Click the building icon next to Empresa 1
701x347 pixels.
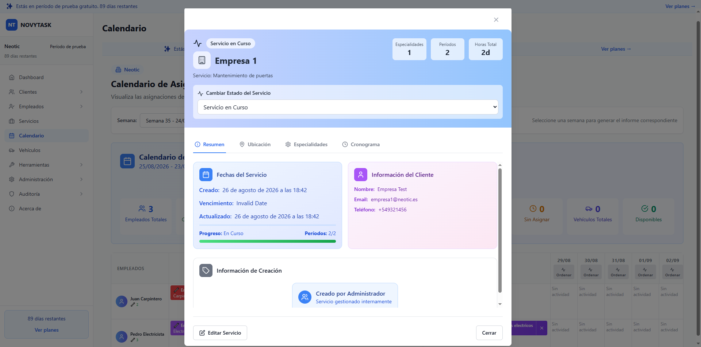[x=202, y=60]
